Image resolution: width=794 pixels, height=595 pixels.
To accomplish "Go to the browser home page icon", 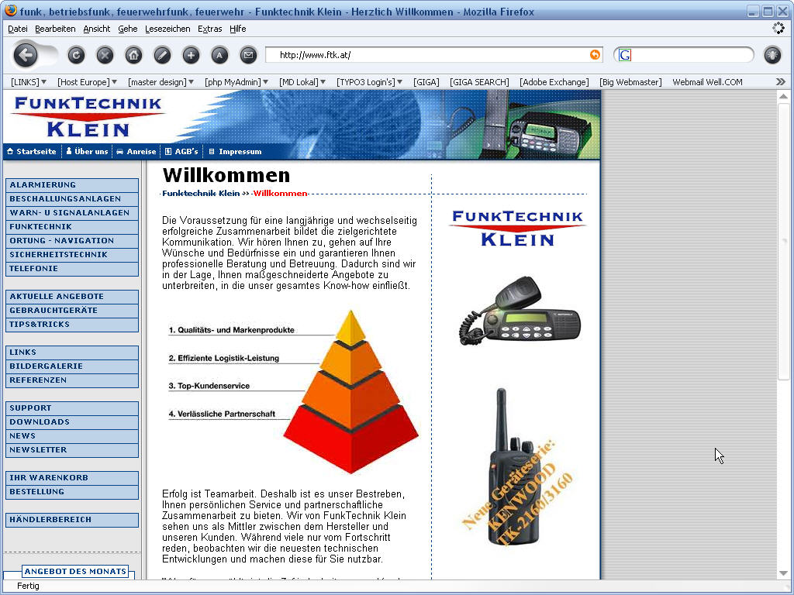I will point(133,55).
